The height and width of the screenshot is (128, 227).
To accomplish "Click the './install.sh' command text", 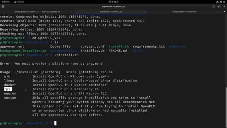I will tap(66, 55).
